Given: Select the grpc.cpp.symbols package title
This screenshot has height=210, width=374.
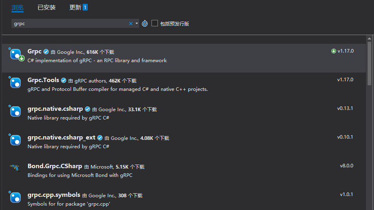Looking at the screenshot, I should (54, 195).
